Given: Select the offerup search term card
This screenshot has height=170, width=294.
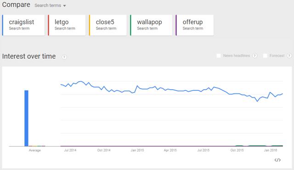Looking at the screenshot, I should (x=195, y=25).
